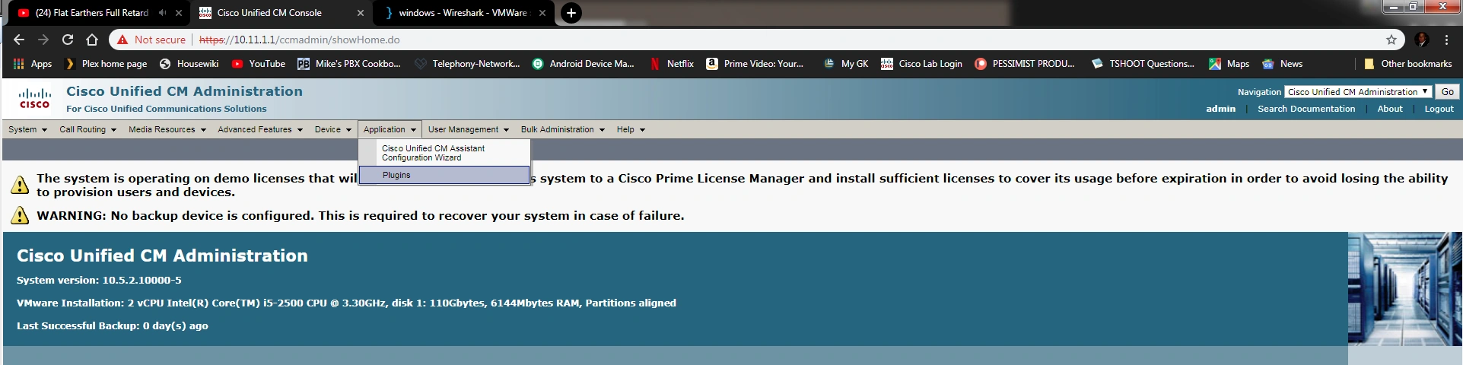
Task: Reload the current page
Action: [x=68, y=40]
